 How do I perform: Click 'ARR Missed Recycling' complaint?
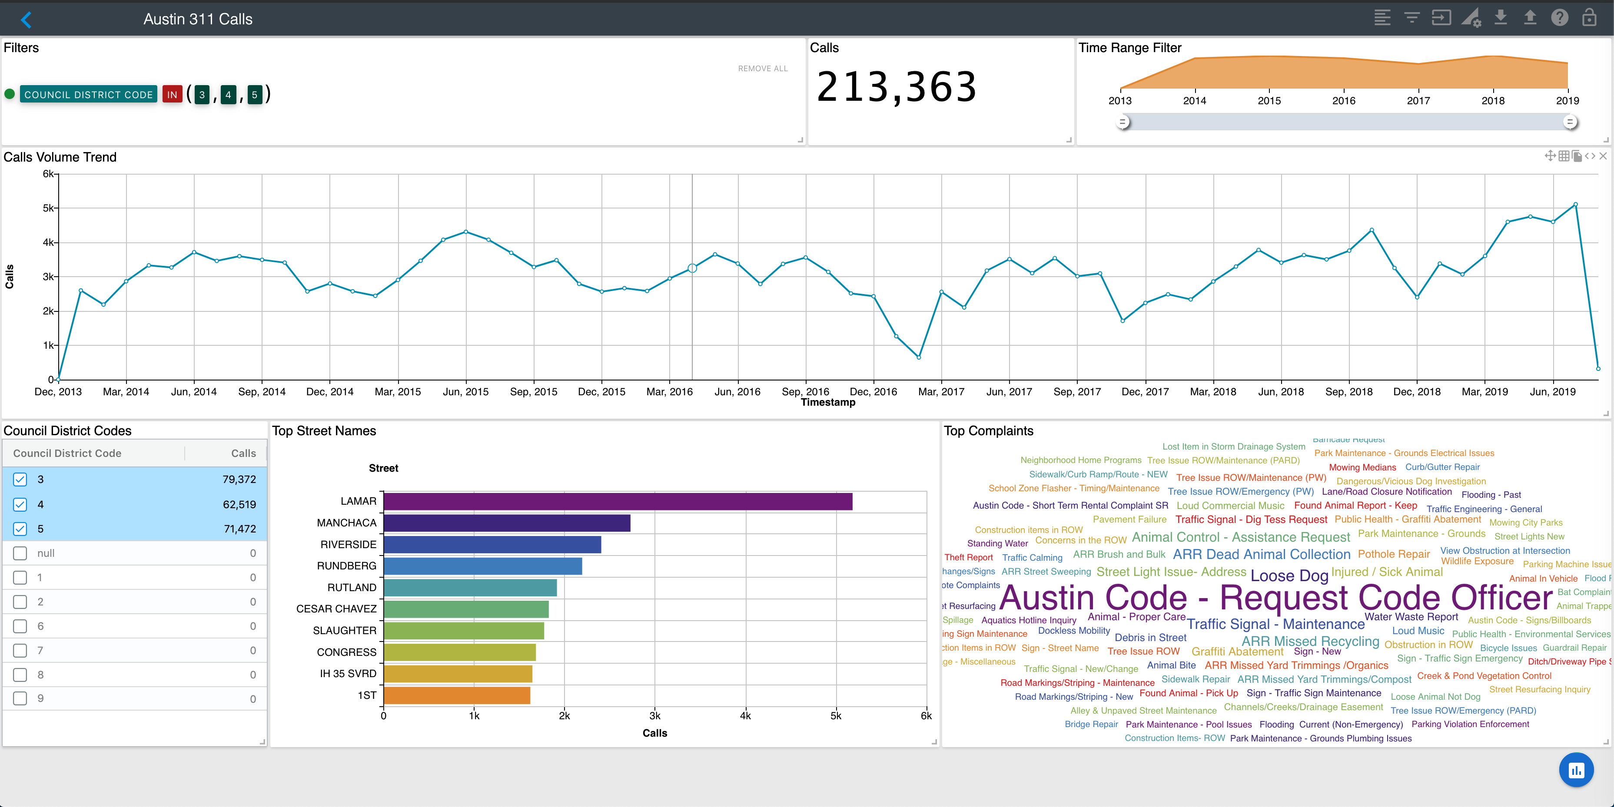tap(1311, 641)
